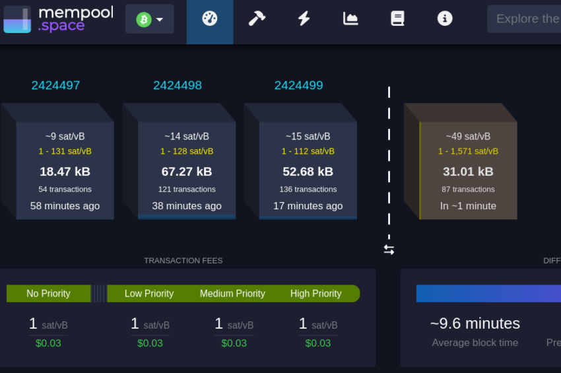Select the 67.27 kB mined block
The width and height of the screenshot is (561, 373).
click(x=186, y=170)
